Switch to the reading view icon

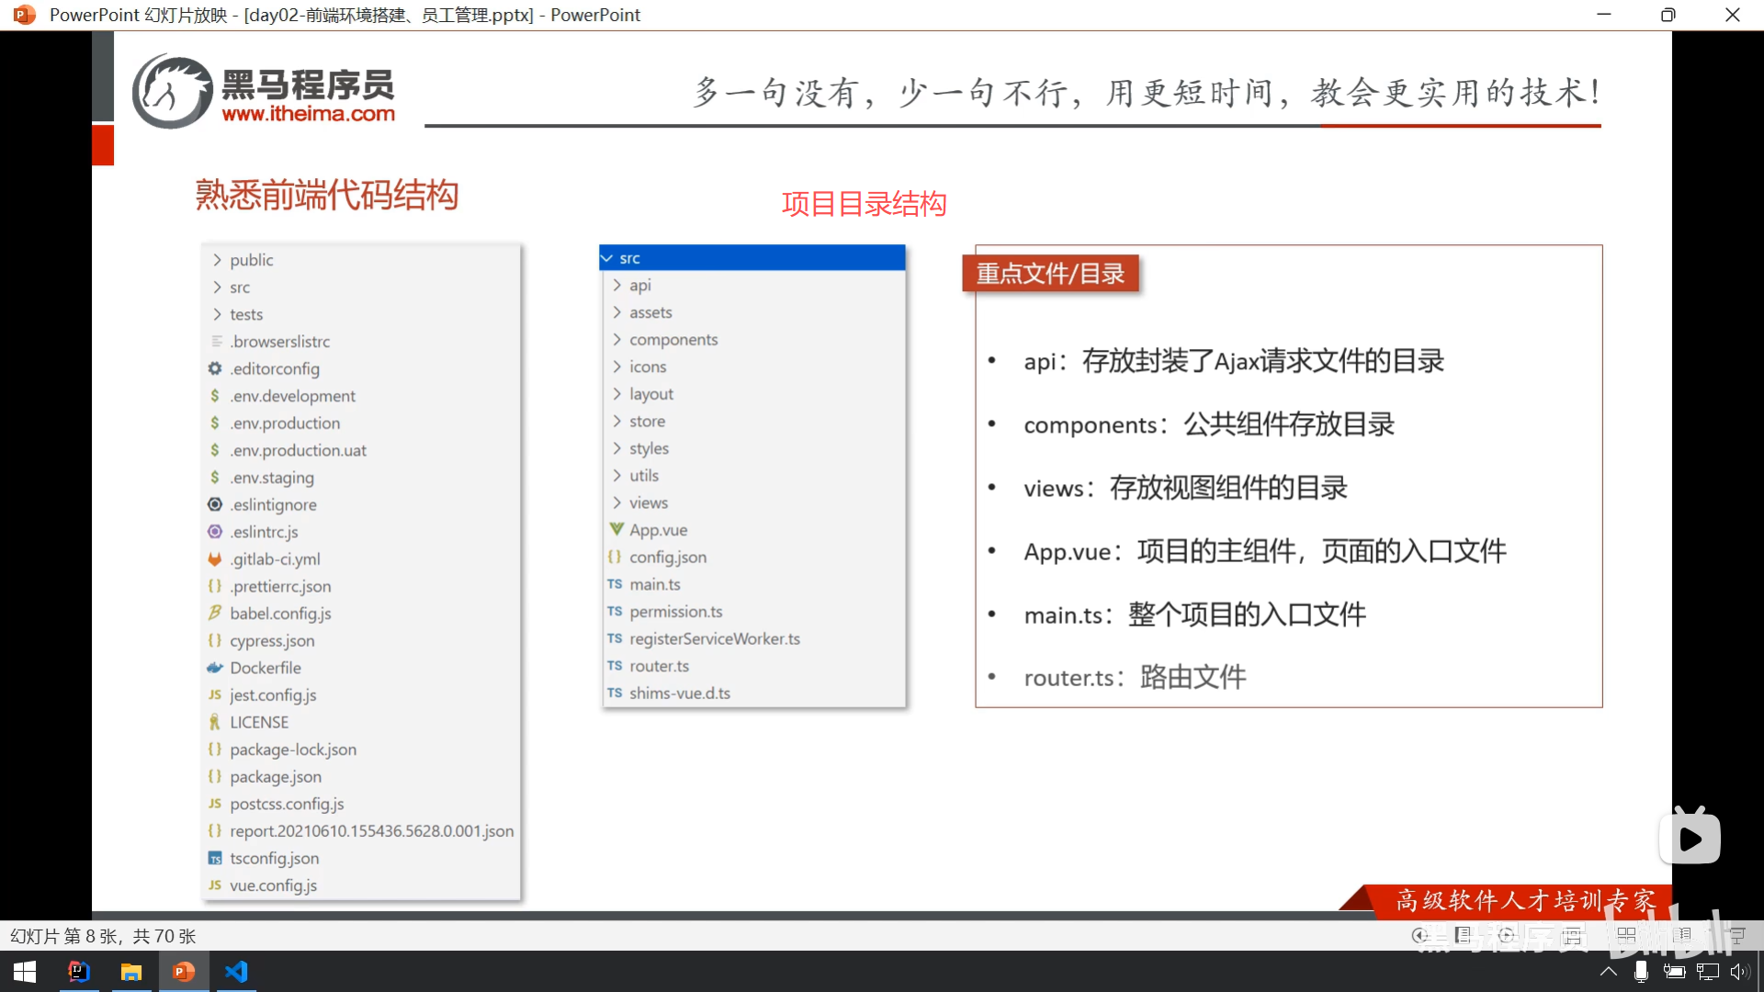click(x=1681, y=935)
